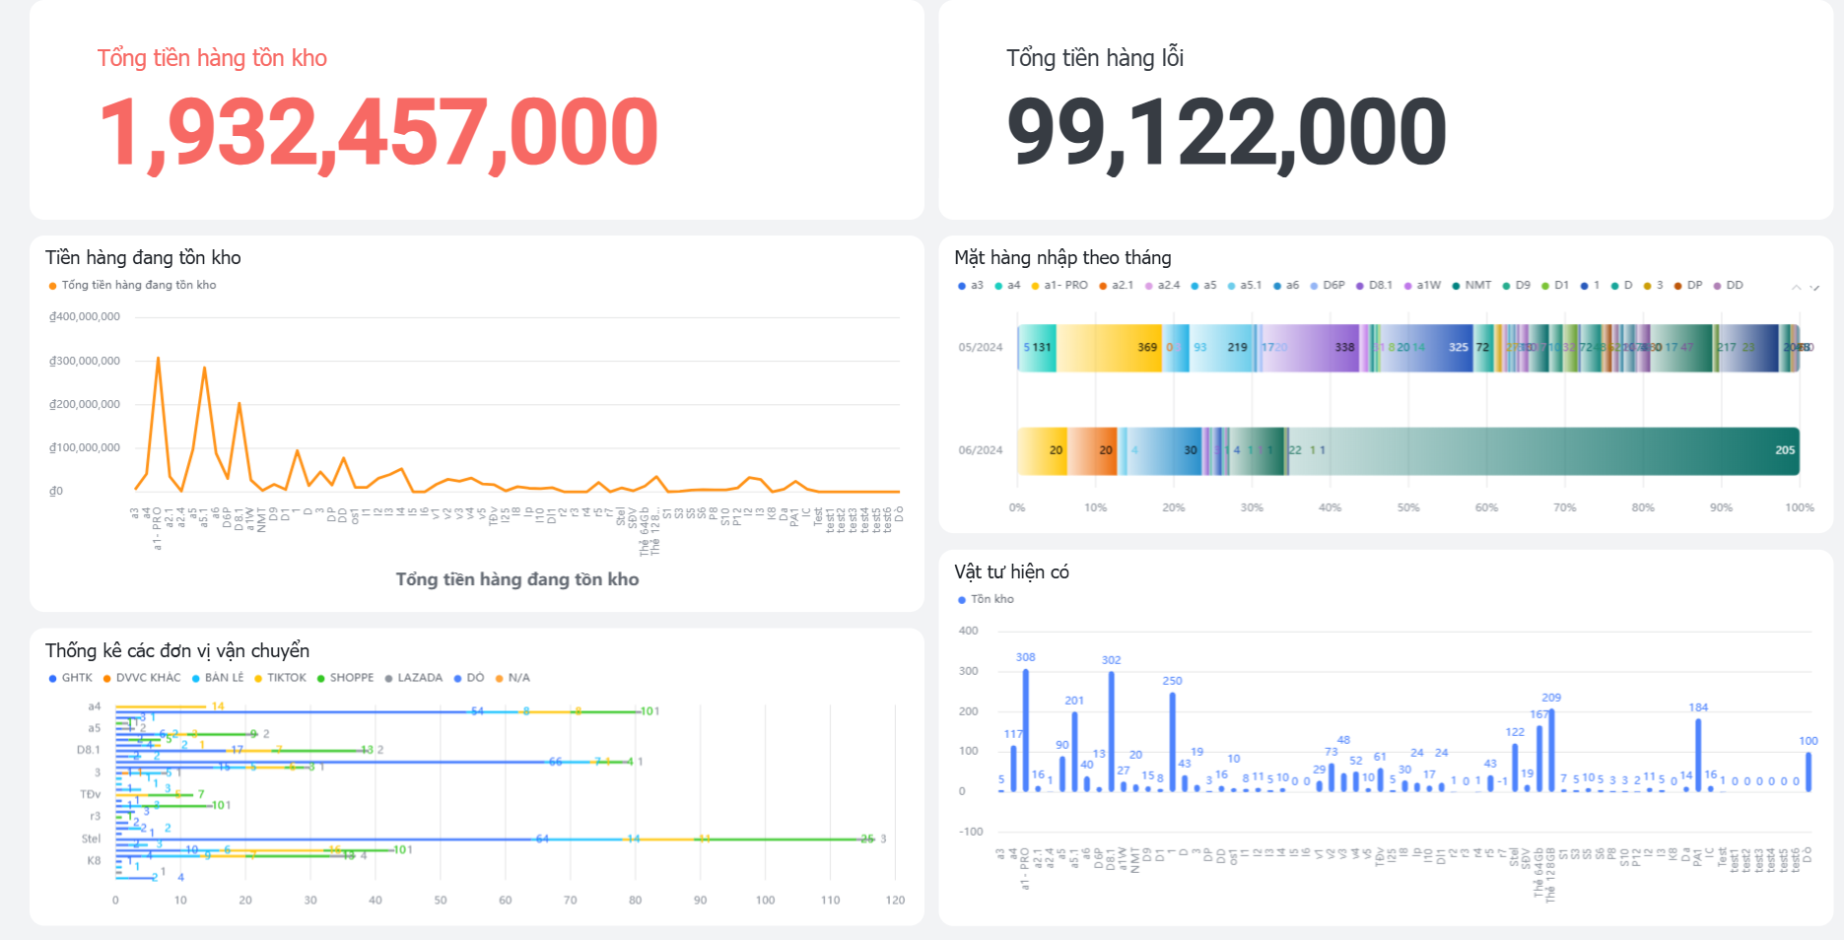This screenshot has width=1844, height=940.
Task: Click 'Tiền hàng đang tồn kho' chart title
Action: click(x=143, y=258)
